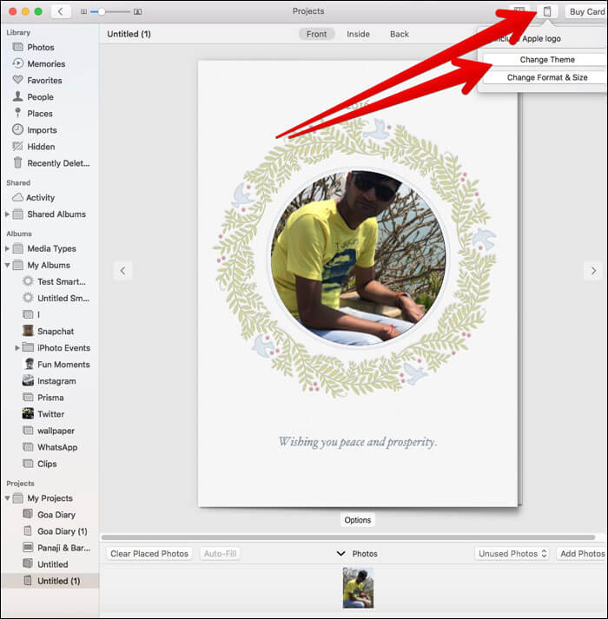
Task: Expand Media Types disclosure triangle
Action: [7, 248]
